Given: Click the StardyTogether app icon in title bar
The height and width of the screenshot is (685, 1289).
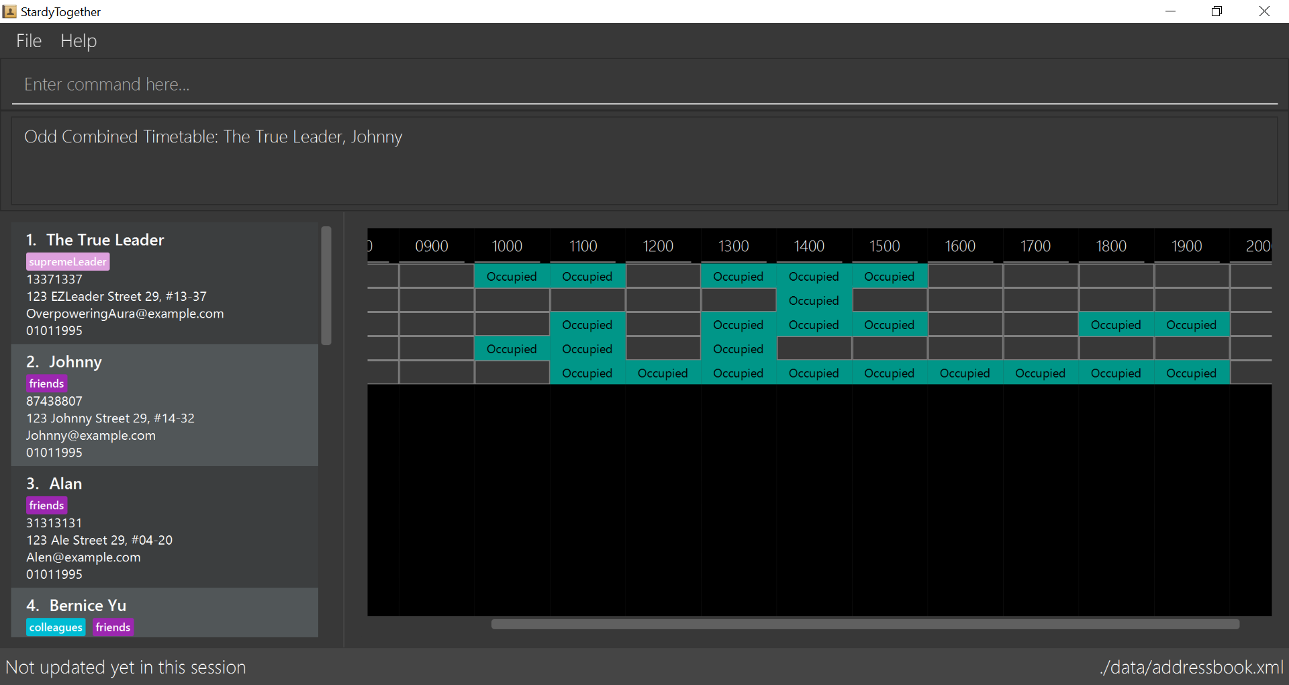Looking at the screenshot, I should coord(9,11).
